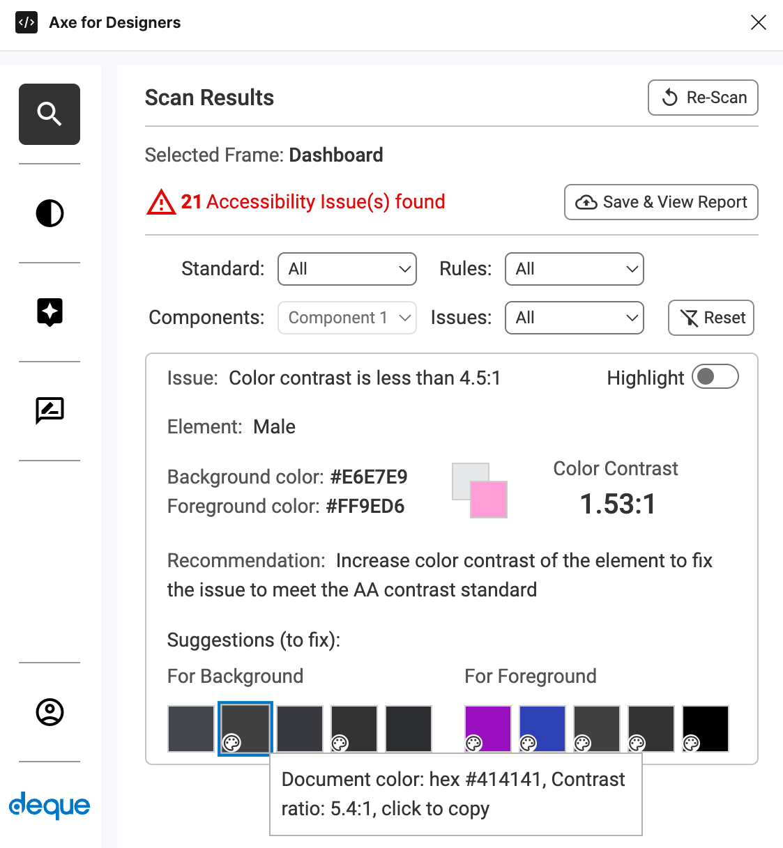Close the Axe for Designers panel

(758, 22)
